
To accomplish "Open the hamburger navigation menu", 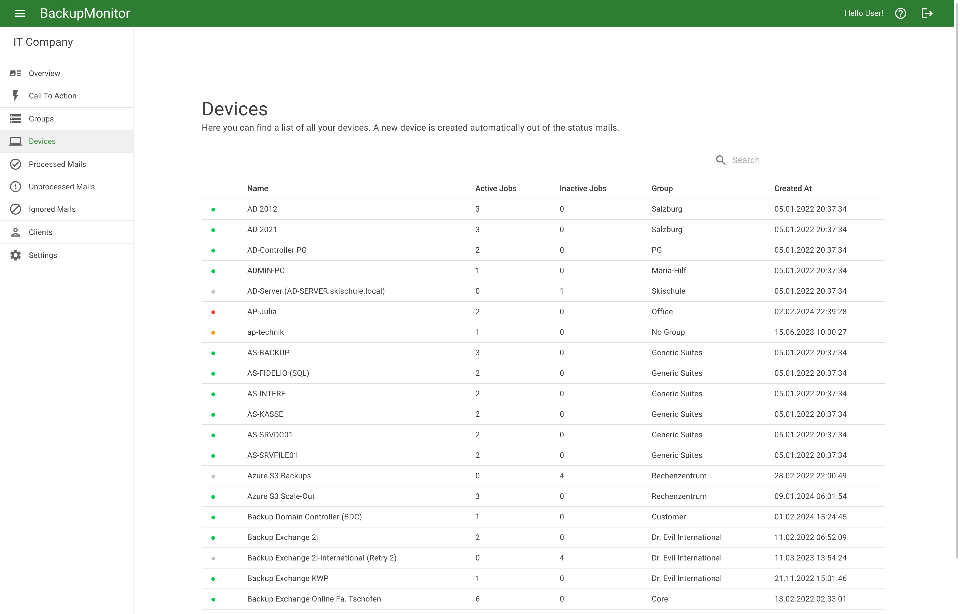I will pos(19,13).
